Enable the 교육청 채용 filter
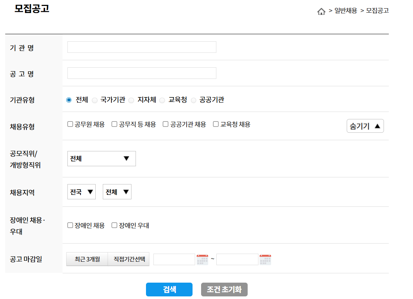 click(x=215, y=124)
